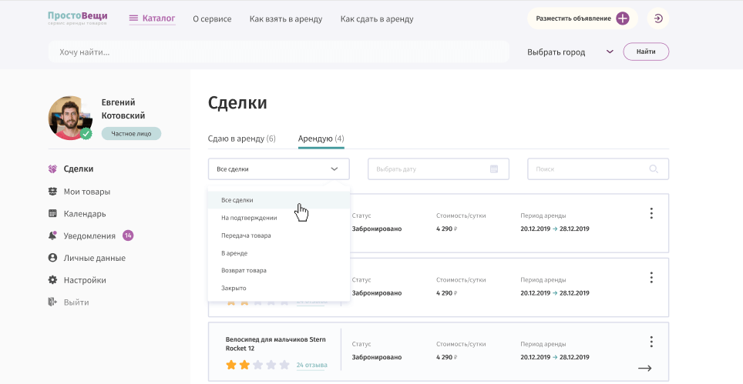743x384 pixels.
Task: Click third (gray) star on Велосипед card
Action: point(257,365)
